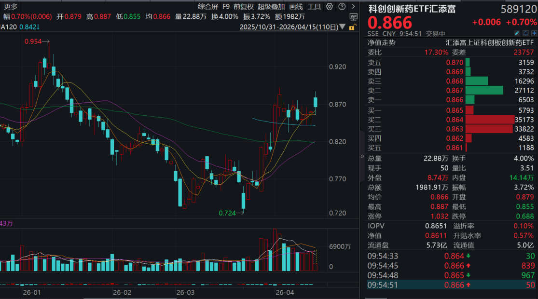The image size is (538, 299).
Task: Click the 买二 bid volume bar
Action: [x=490, y=119]
